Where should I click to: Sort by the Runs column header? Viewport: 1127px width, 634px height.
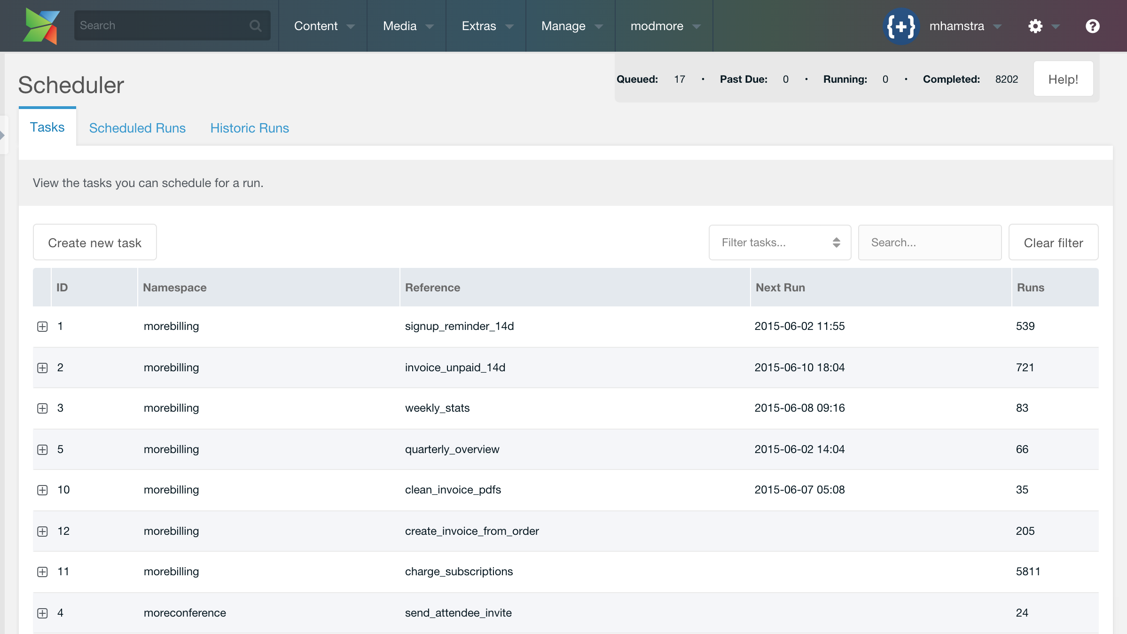coord(1055,288)
